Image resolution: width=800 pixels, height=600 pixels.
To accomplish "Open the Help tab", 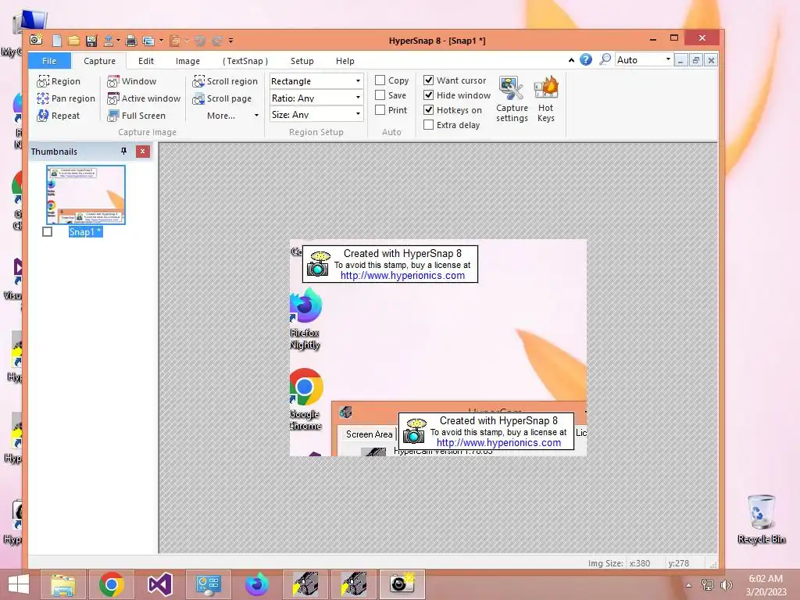I will (345, 61).
